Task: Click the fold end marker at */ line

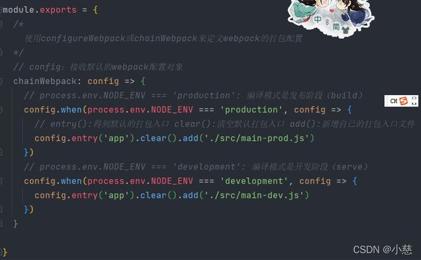Action: pyautogui.click(x=1, y=52)
